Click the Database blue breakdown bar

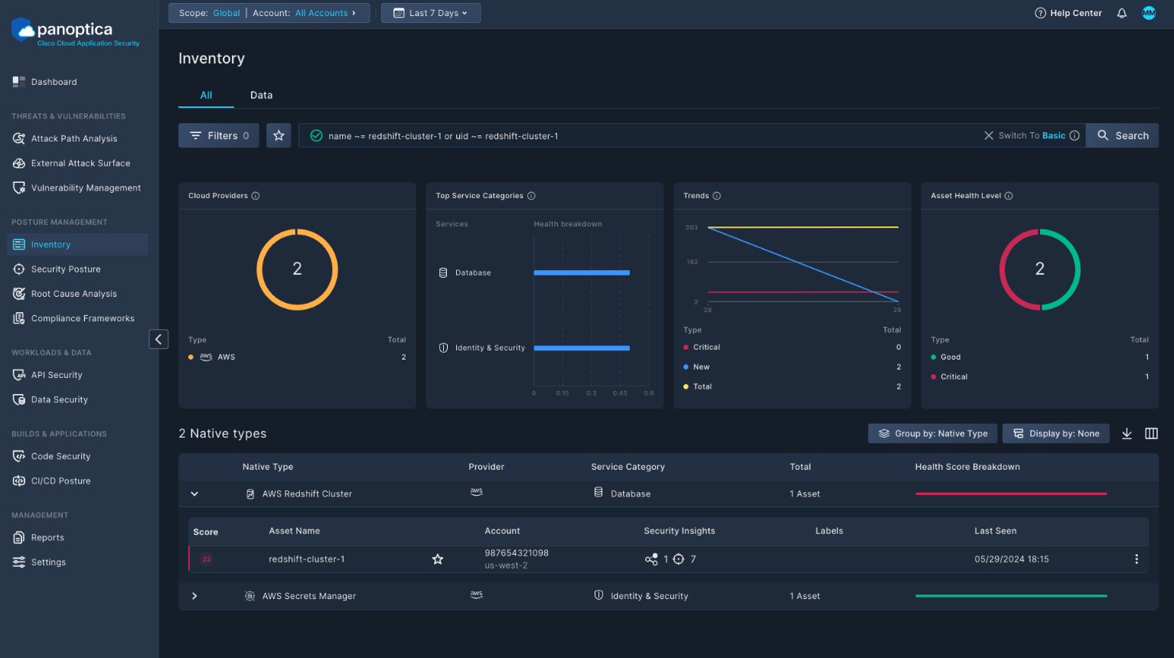(x=582, y=273)
